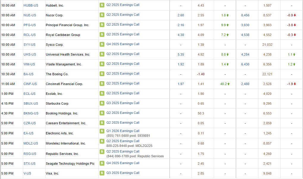Open the HUBB-US ticker link
Image resolution: width=303 pixels, height=179 pixels.
pos(31,5)
